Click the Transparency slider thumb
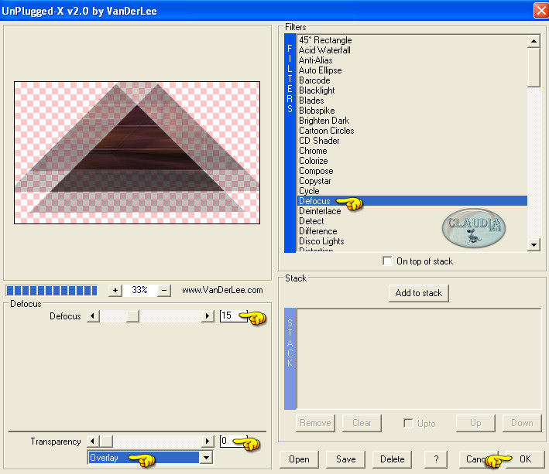549x474 pixels. click(x=106, y=442)
